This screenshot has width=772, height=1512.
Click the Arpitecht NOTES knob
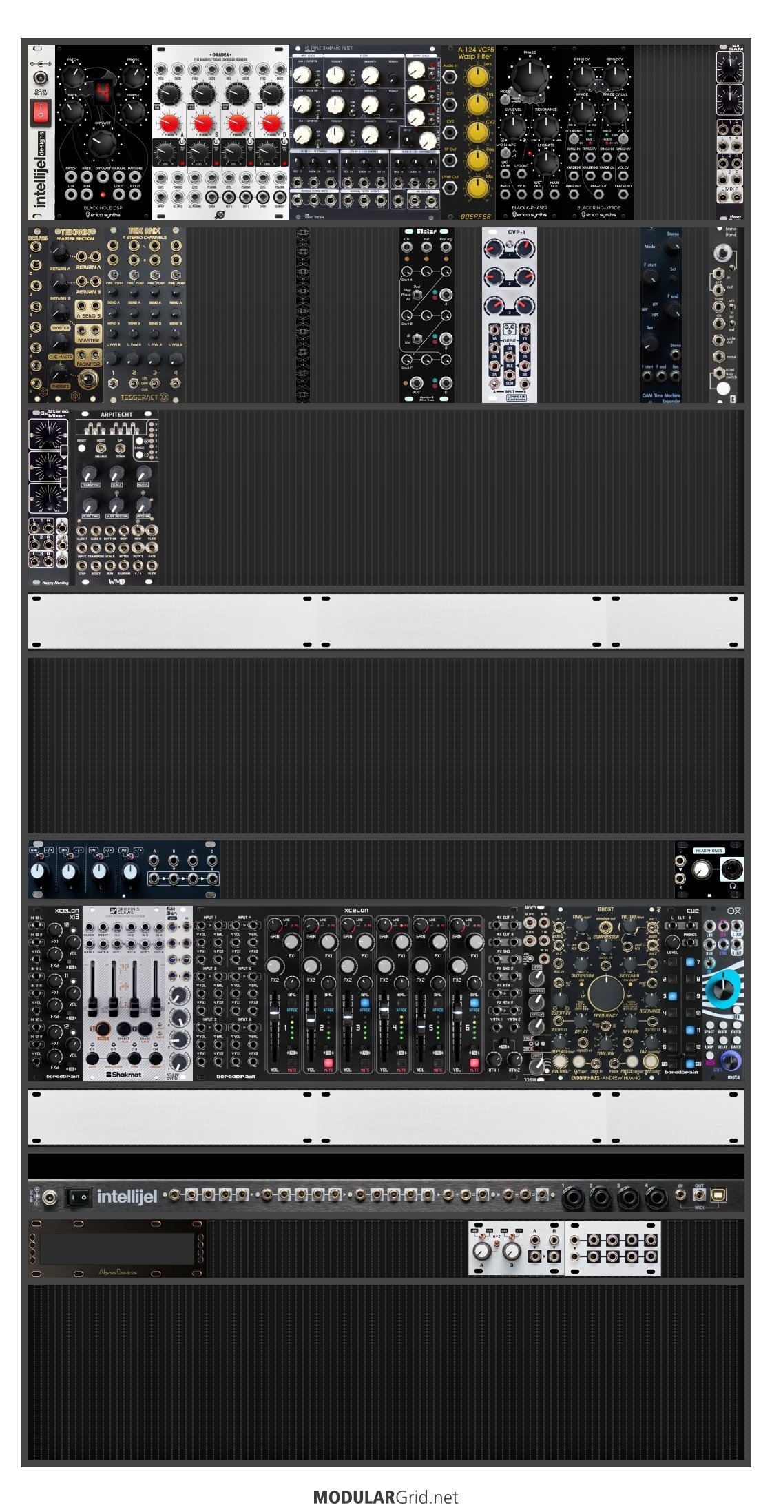coord(143,473)
